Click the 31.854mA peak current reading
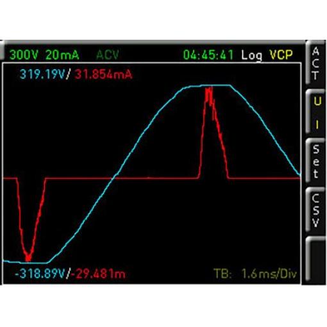The height and width of the screenshot is (327, 327). (103, 74)
